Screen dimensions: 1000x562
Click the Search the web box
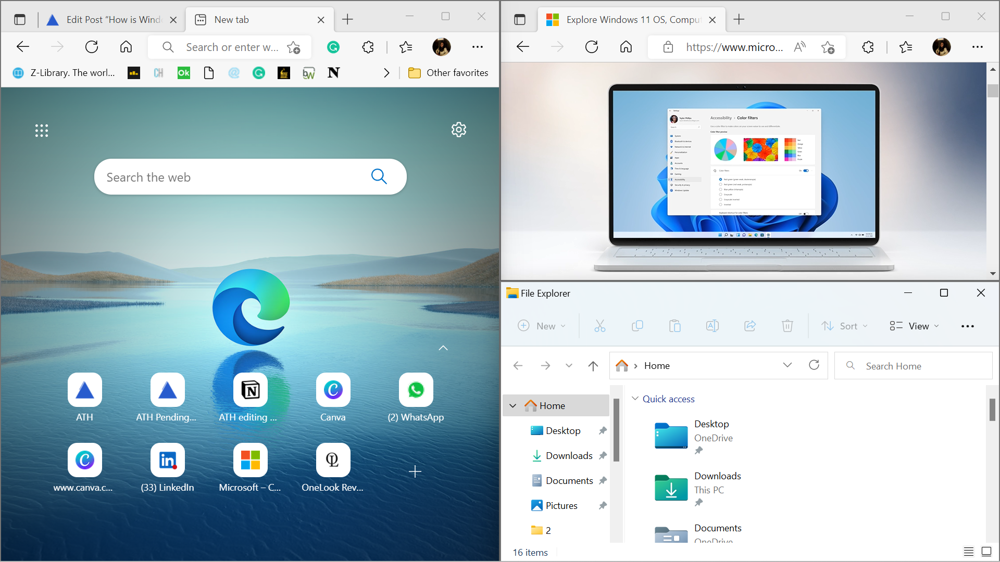point(234,177)
